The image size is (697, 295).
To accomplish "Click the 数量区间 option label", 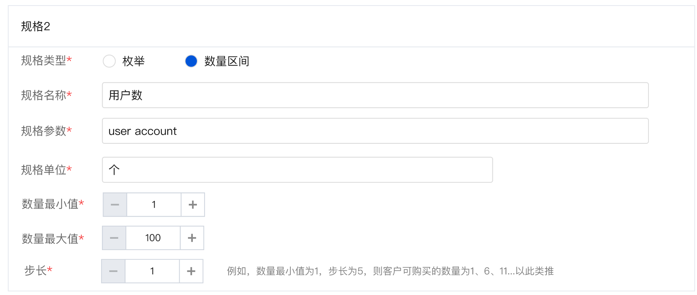I will [x=227, y=61].
